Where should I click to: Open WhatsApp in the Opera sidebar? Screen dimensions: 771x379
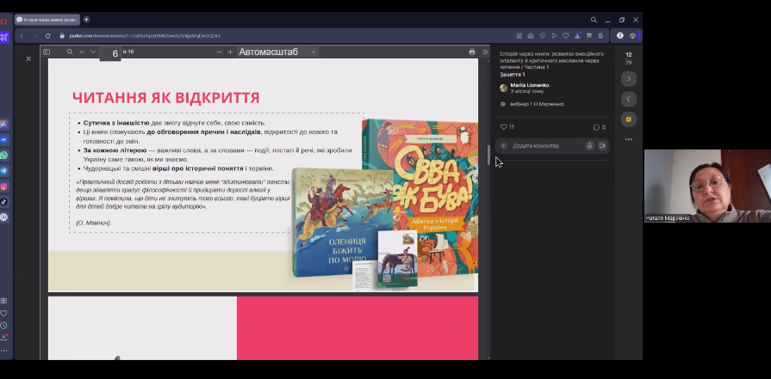coord(4,156)
